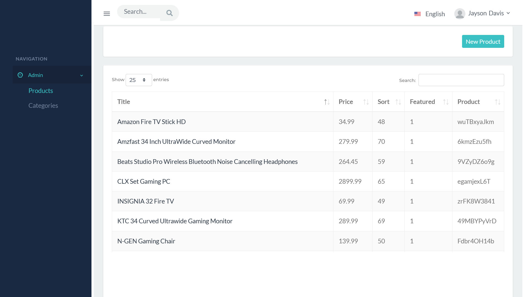Viewport: 529px width, 297px height.
Task: Sort by Featured column arrows
Action: point(446,102)
